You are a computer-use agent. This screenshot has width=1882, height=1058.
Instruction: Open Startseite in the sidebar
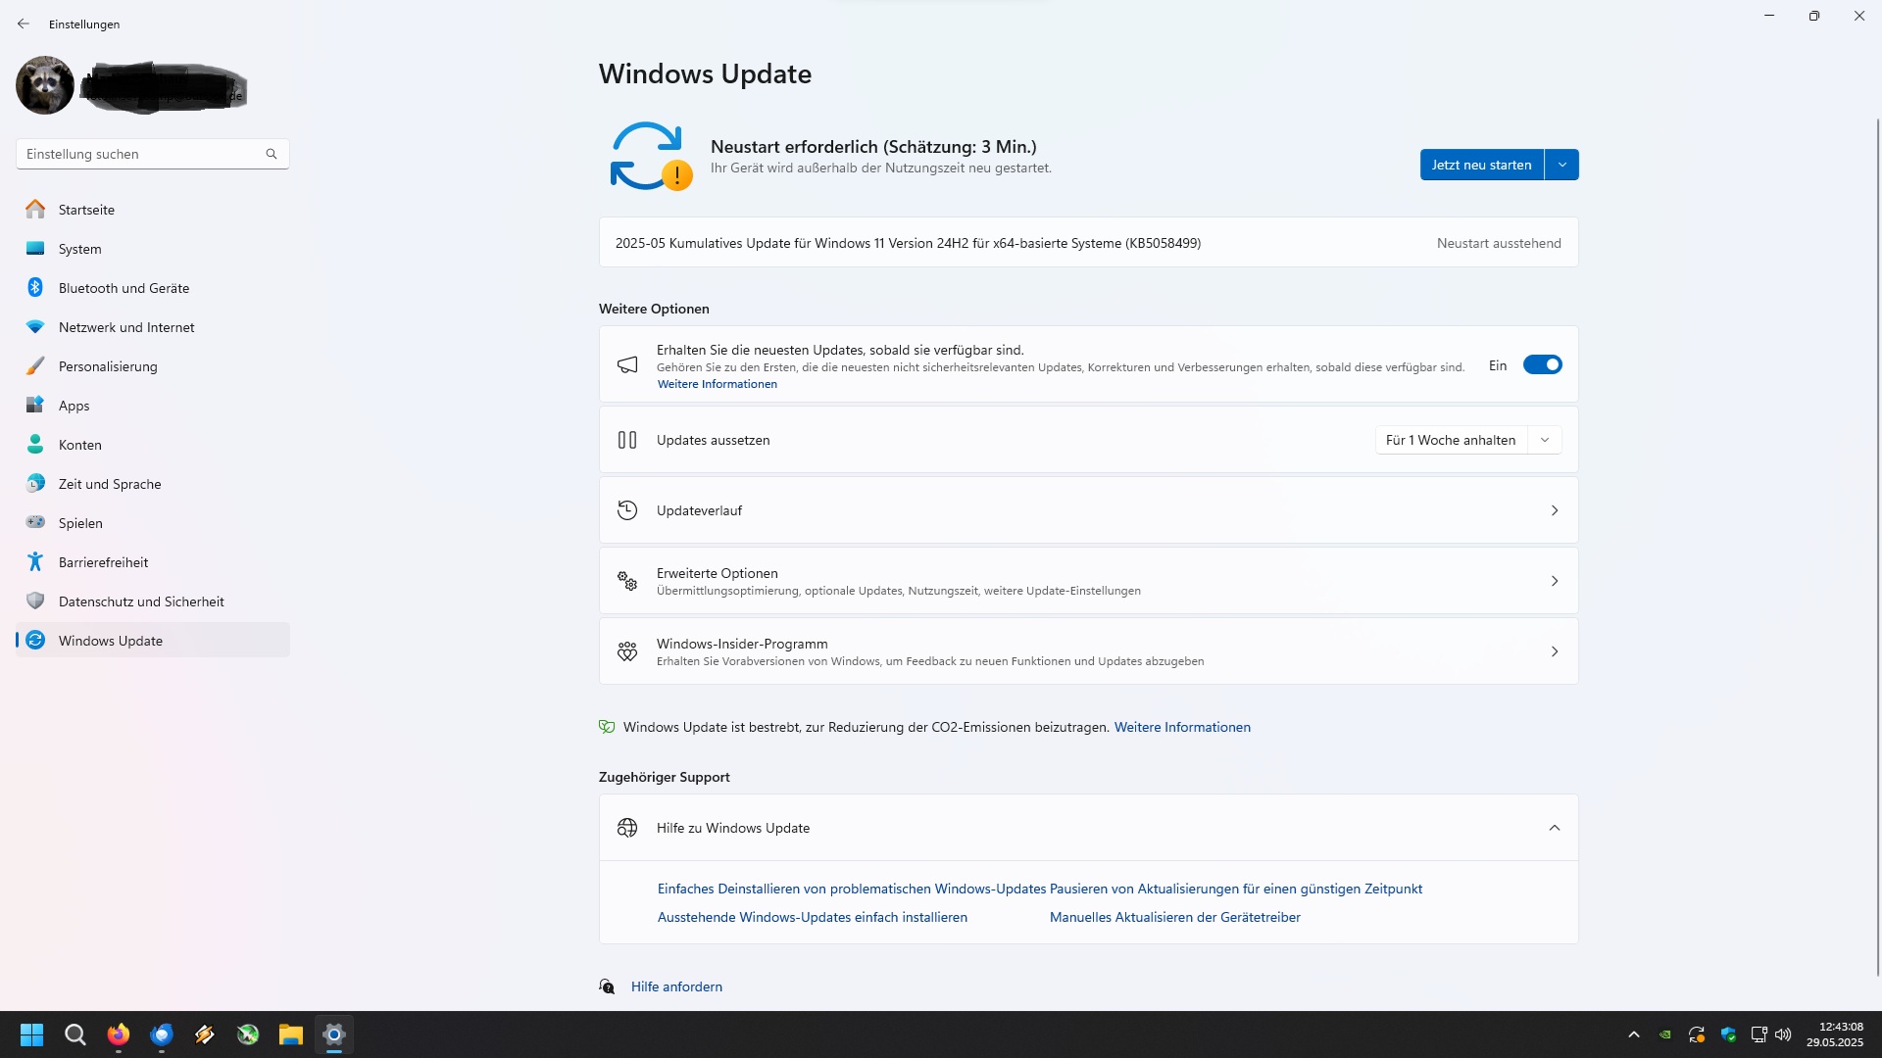[x=153, y=210]
